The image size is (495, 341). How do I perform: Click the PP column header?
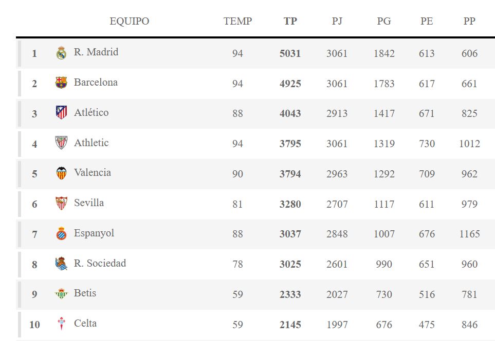tap(469, 21)
